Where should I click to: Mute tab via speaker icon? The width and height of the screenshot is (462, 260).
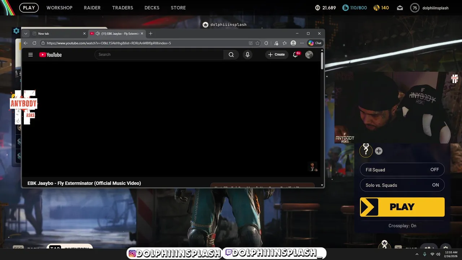pos(97,34)
